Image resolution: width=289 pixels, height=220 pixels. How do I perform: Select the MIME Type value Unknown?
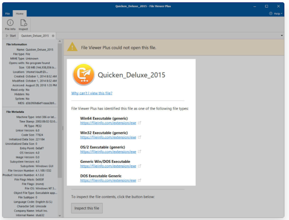coord(32,59)
